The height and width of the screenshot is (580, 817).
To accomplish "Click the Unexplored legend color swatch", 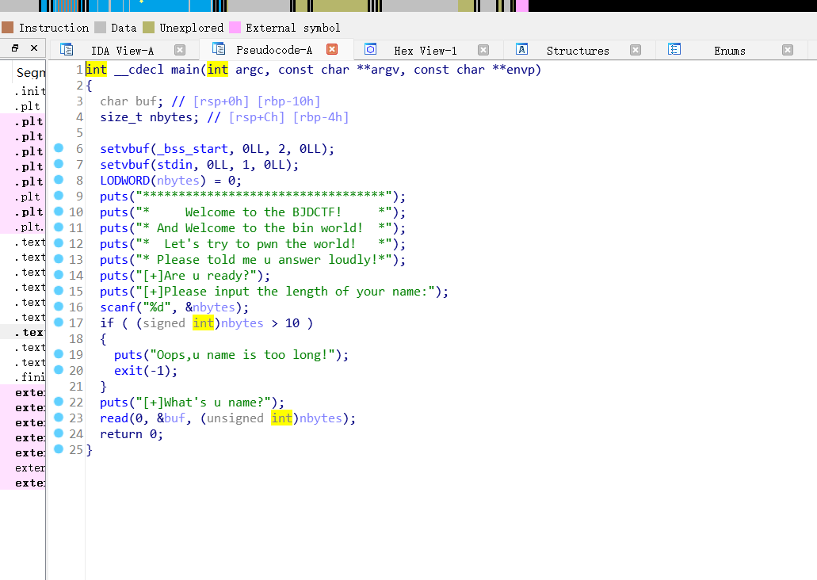I will 148,27.
